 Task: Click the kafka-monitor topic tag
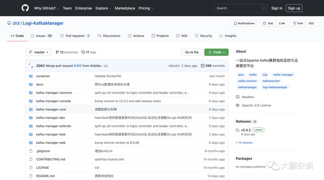(x=247, y=81)
